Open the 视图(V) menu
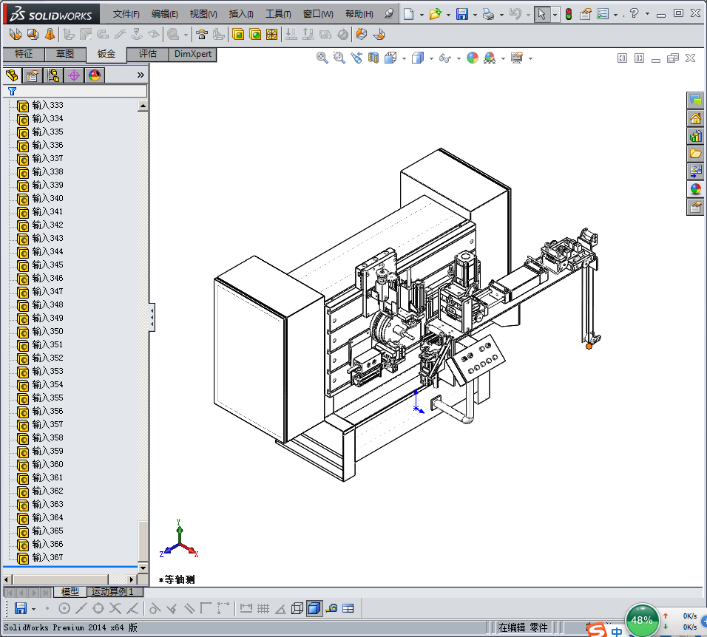 [203, 14]
